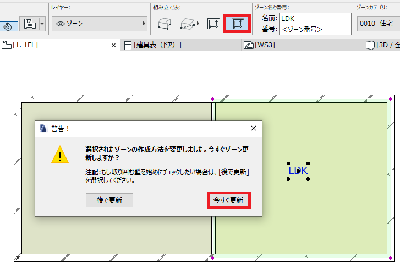
Task: Click the eye visibility icon in layer selector
Action: tap(60, 24)
